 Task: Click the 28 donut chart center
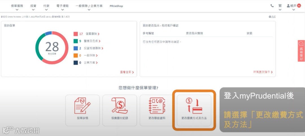[x=52, y=48]
